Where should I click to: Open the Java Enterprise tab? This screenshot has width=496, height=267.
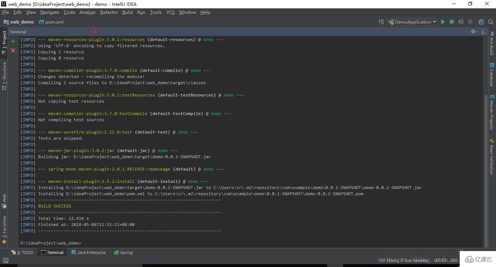pos(88,252)
